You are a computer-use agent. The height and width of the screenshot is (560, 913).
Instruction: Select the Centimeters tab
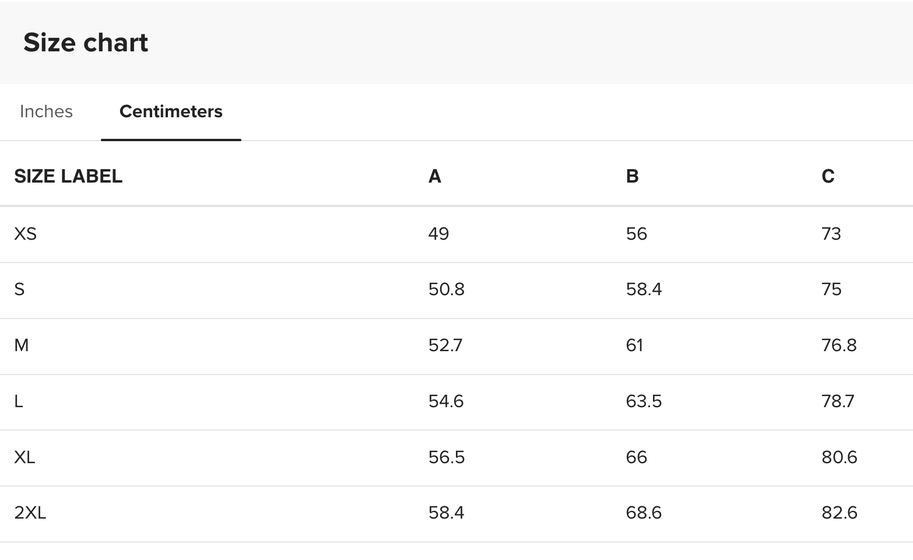tap(171, 111)
